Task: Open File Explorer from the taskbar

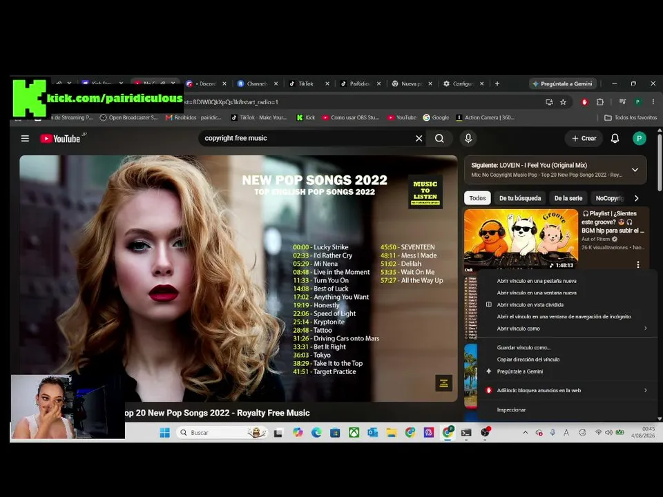Action: (x=392, y=432)
